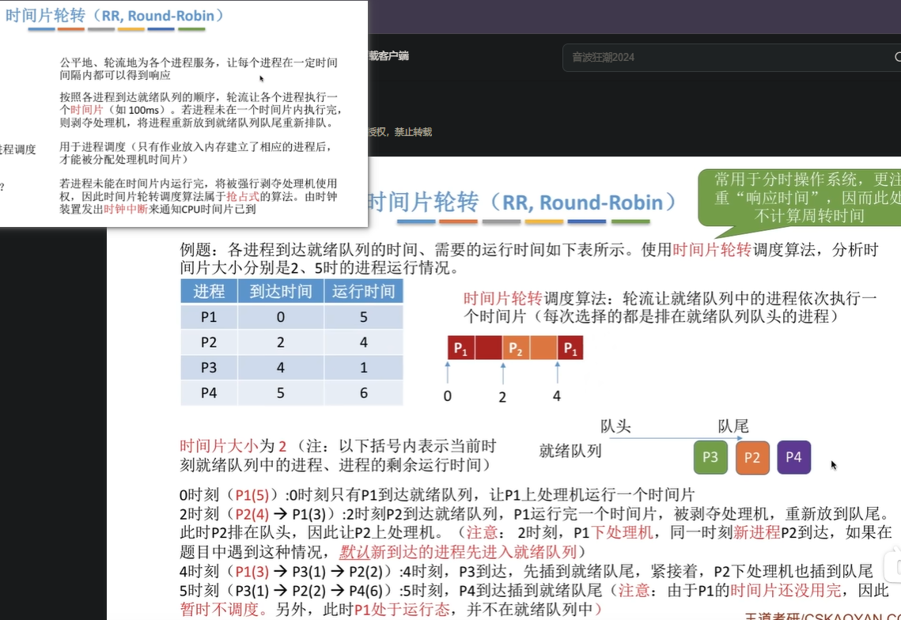901x620 pixels.
Task: Click the P4 cell in process table
Action: [209, 392]
